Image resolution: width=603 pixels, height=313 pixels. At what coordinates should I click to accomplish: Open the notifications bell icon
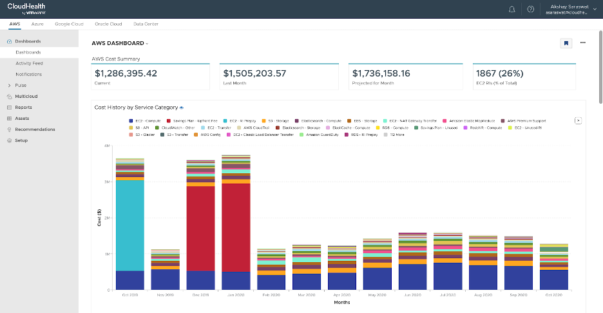512,9
